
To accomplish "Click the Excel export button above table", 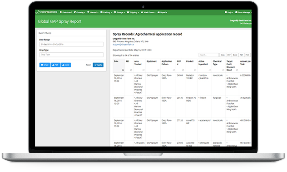I will [x=235, y=55].
